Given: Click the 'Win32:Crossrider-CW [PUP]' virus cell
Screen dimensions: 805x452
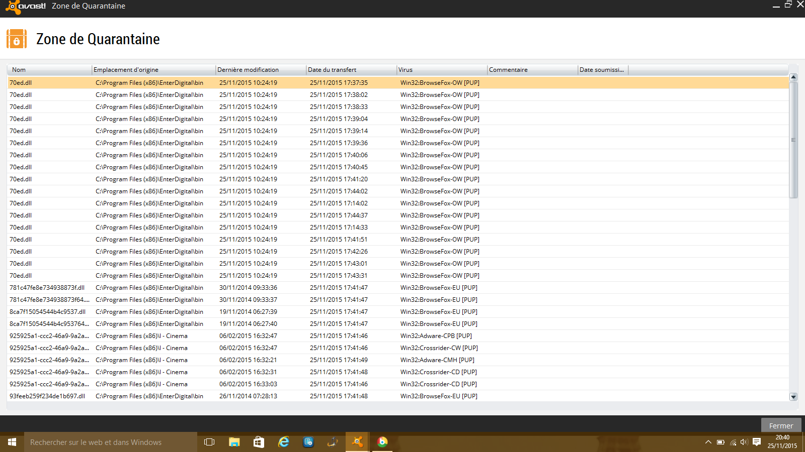Looking at the screenshot, I should (x=439, y=348).
